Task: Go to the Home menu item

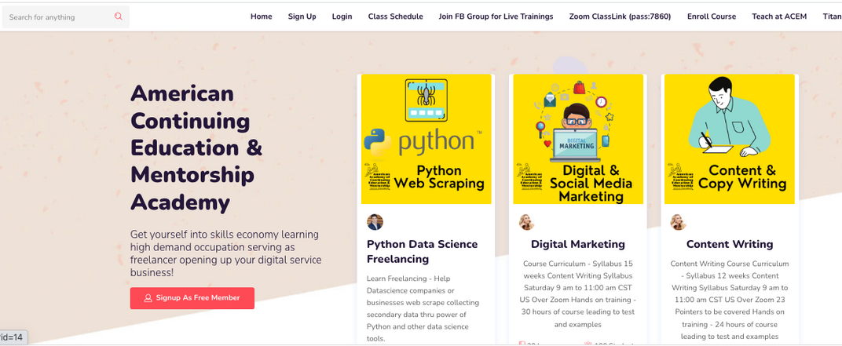Action: pyautogui.click(x=262, y=16)
